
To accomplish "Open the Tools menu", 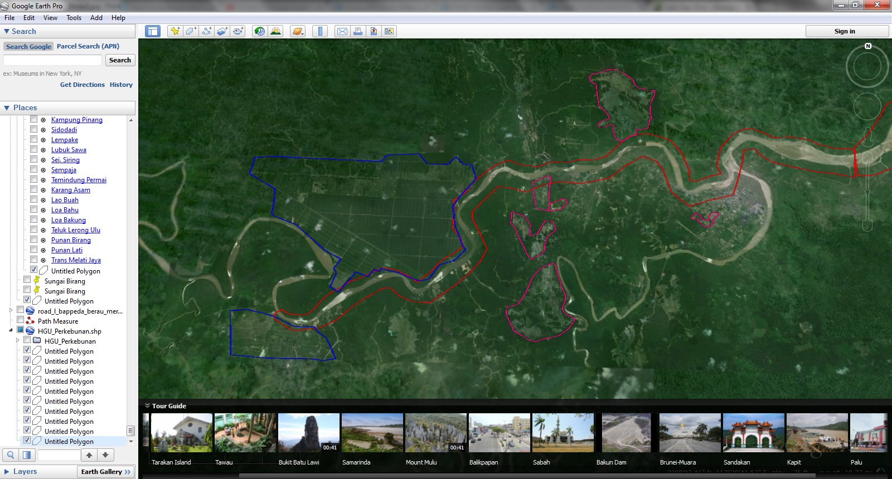I will tap(74, 18).
